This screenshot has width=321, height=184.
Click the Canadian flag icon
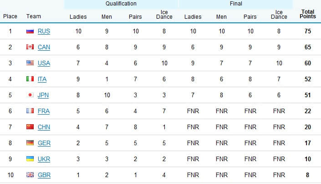(x=30, y=47)
